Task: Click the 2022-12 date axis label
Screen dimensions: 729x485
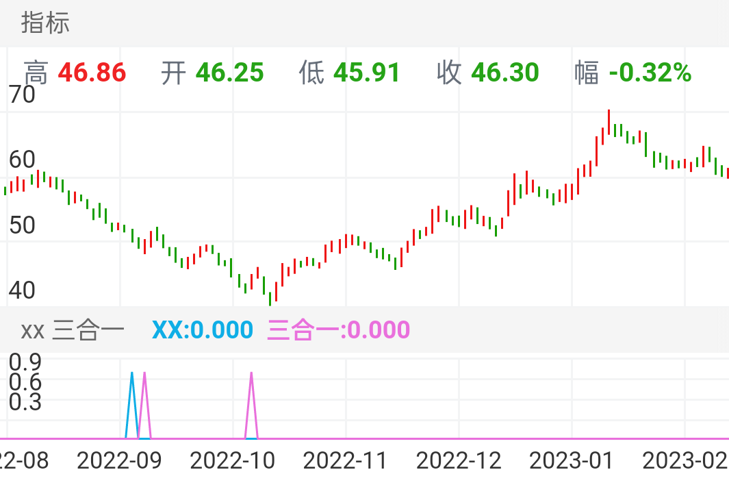Action: click(x=459, y=461)
